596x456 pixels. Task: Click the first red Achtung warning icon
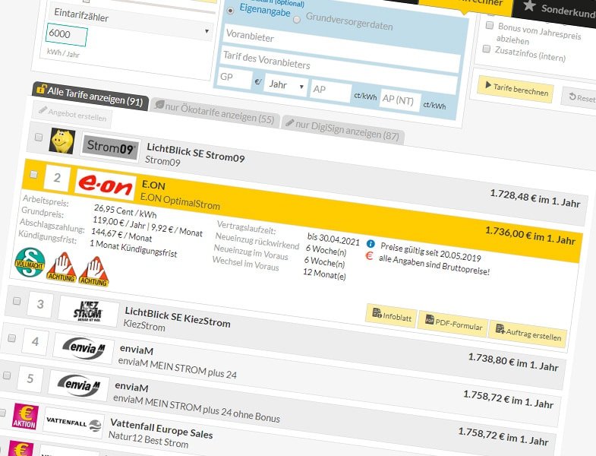pos(64,269)
